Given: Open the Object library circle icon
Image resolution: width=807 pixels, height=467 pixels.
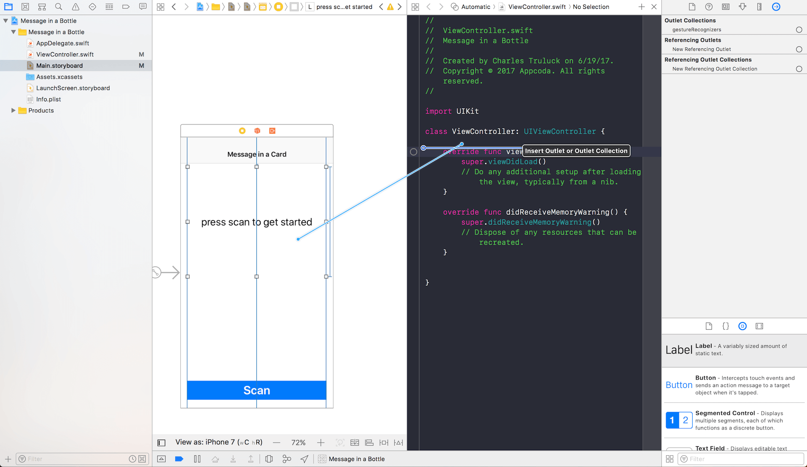Looking at the screenshot, I should [742, 326].
